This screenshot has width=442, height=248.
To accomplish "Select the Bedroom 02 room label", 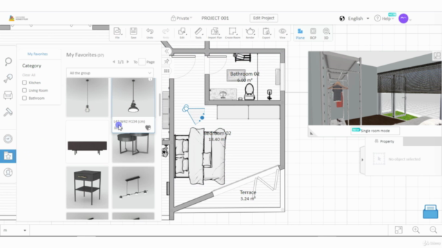I will pyautogui.click(x=218, y=133).
